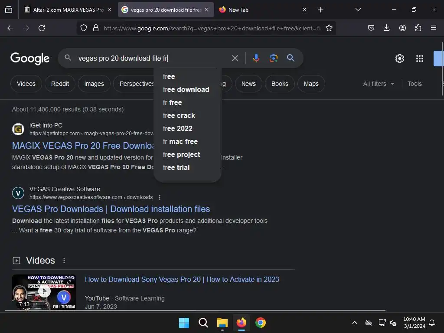The height and width of the screenshot is (333, 444).
Task: Filter results by Reddit
Action: point(60,84)
